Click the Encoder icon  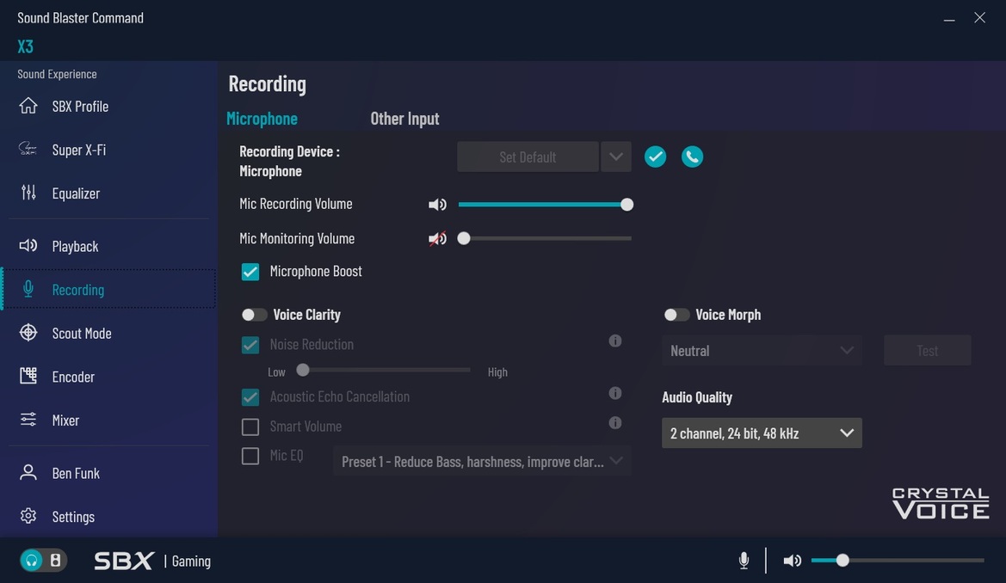[28, 376]
